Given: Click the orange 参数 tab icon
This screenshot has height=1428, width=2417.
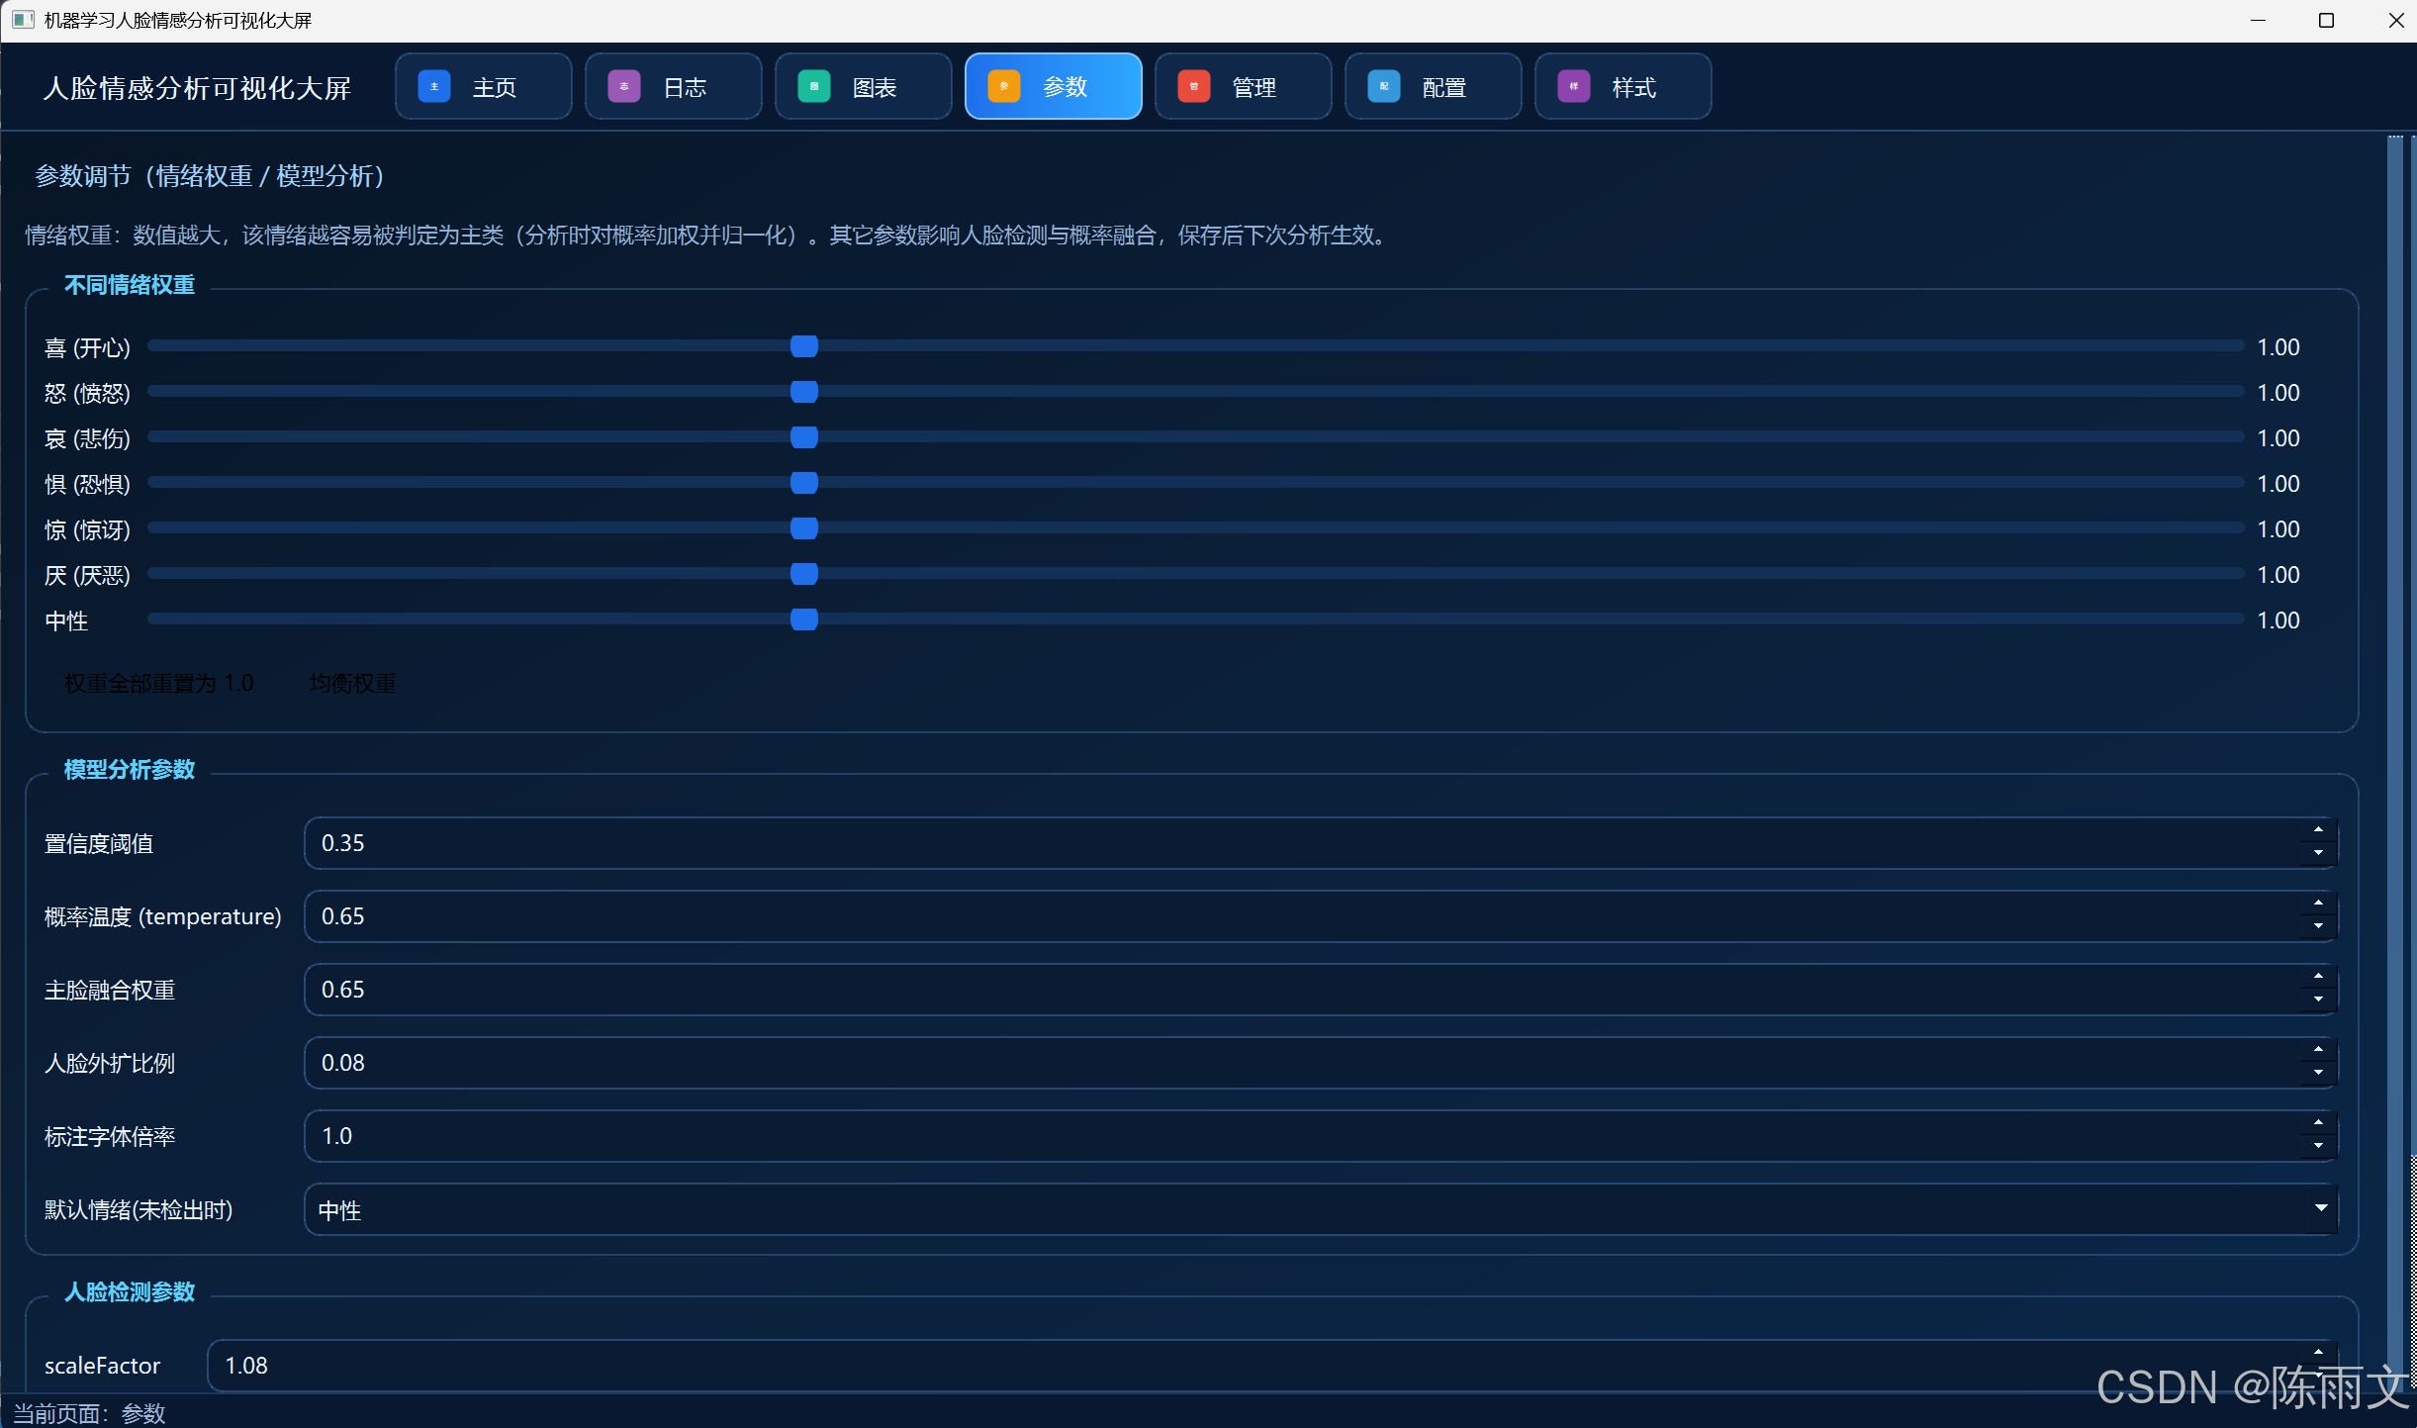Looking at the screenshot, I should tap(1003, 87).
